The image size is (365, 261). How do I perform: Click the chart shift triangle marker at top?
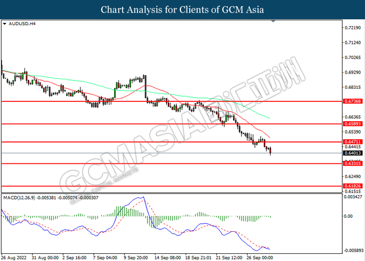pyautogui.click(x=273, y=21)
